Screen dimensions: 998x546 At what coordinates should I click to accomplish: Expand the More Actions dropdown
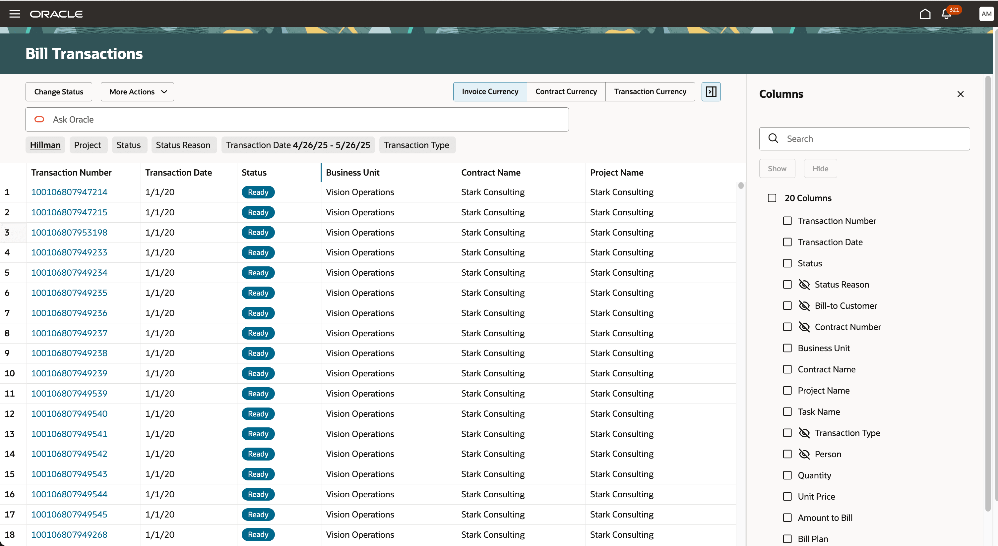[x=137, y=92]
